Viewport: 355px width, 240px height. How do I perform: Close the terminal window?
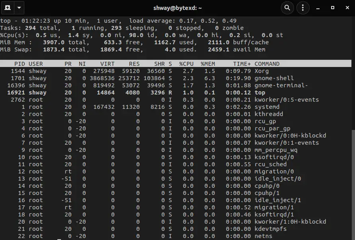tap(347, 8)
